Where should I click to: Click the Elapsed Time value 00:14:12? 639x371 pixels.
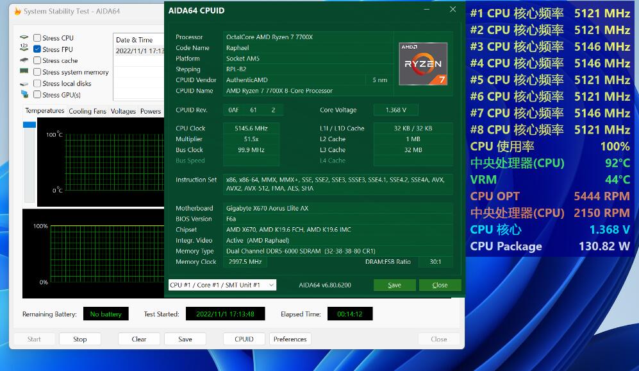[350, 314]
